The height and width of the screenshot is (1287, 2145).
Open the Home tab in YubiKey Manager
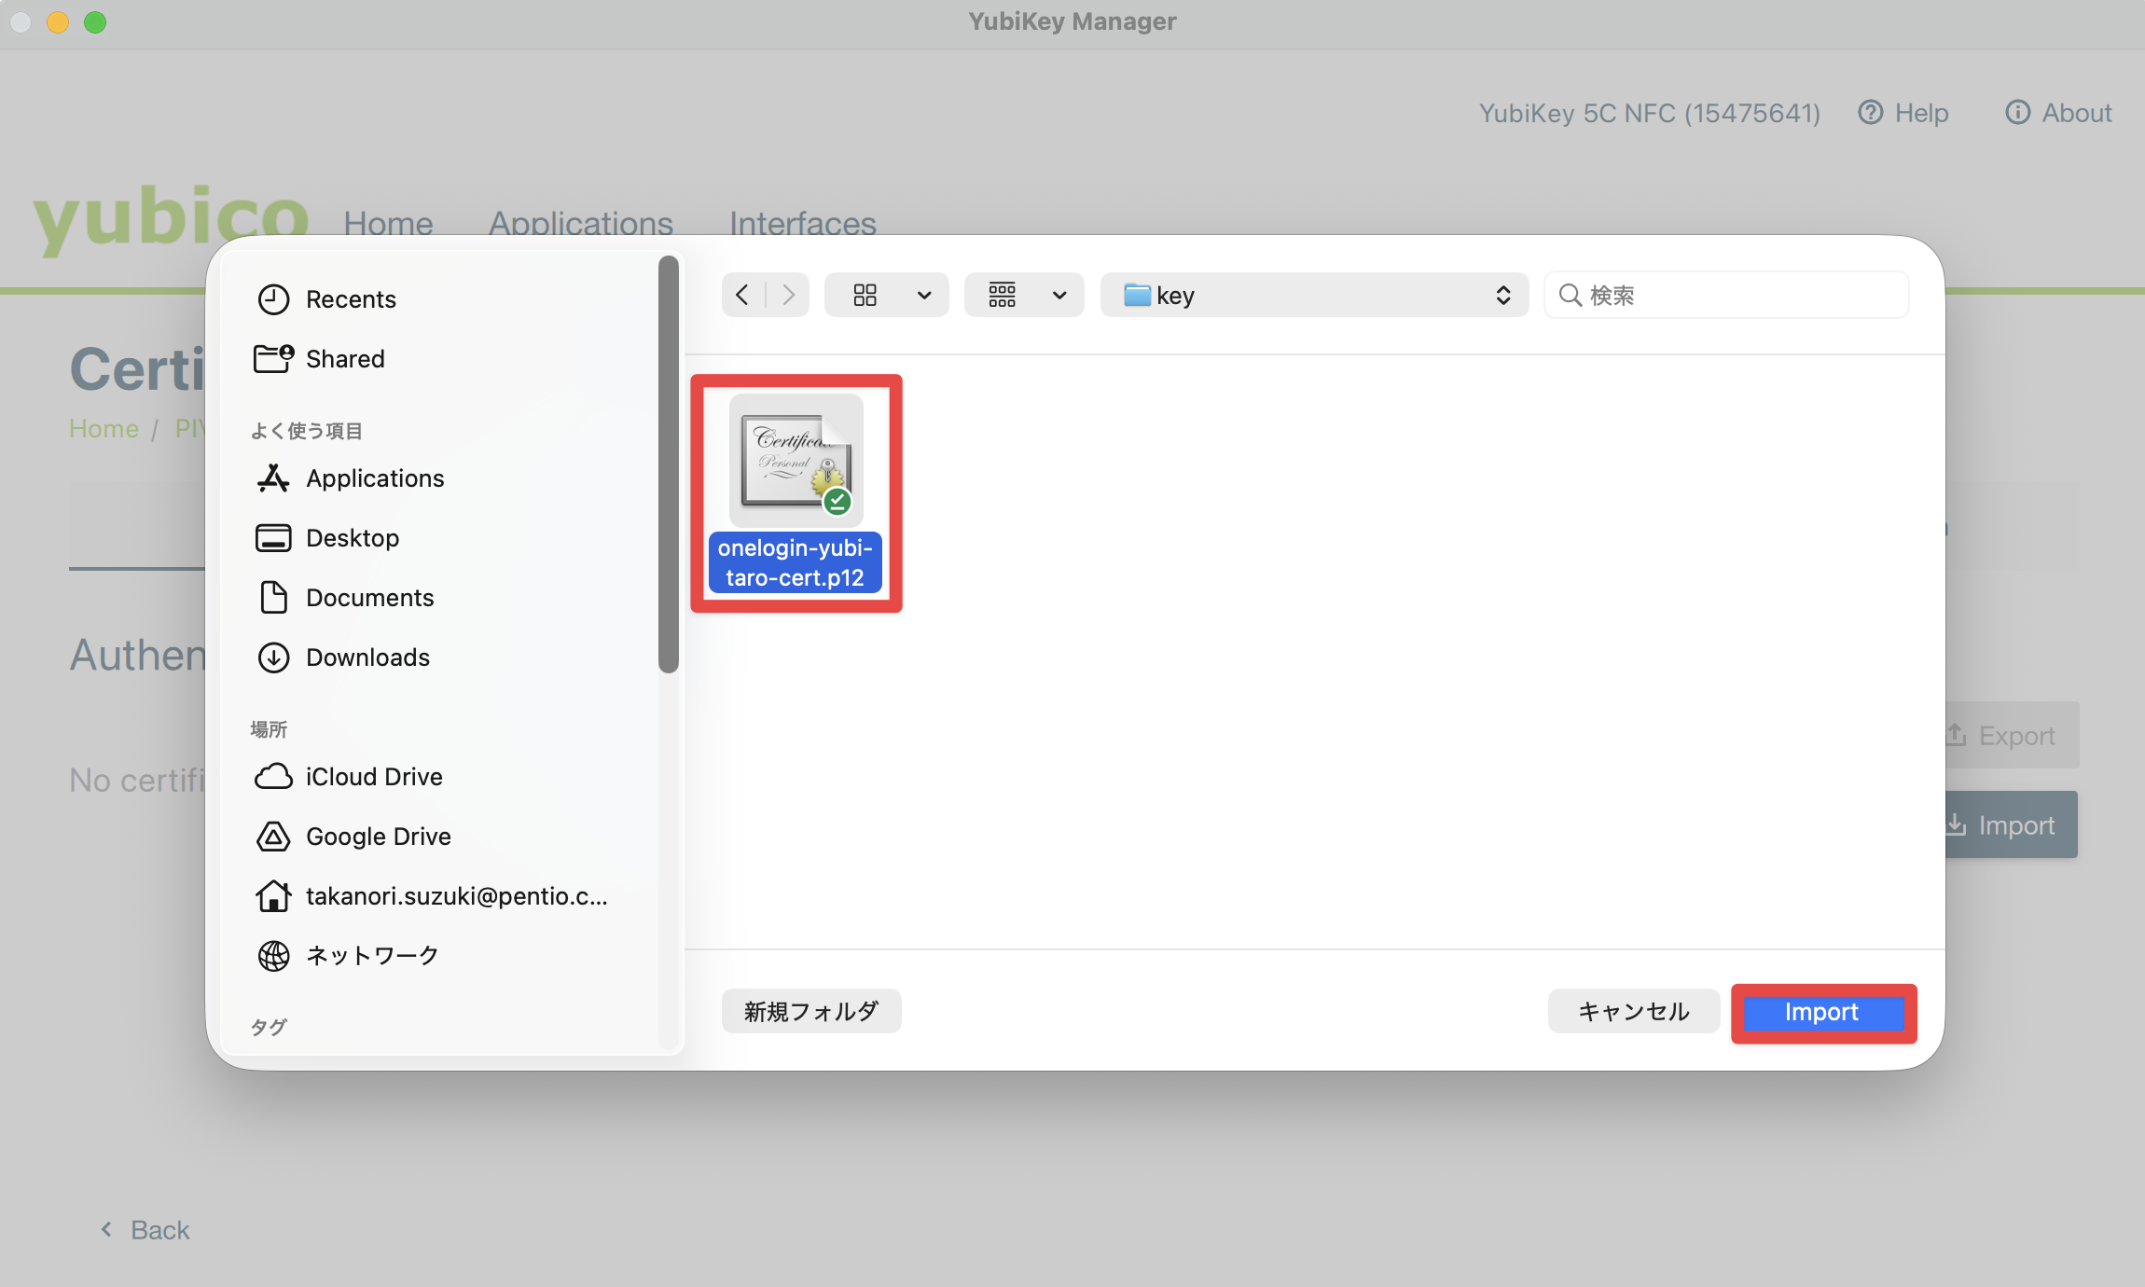[x=388, y=224]
